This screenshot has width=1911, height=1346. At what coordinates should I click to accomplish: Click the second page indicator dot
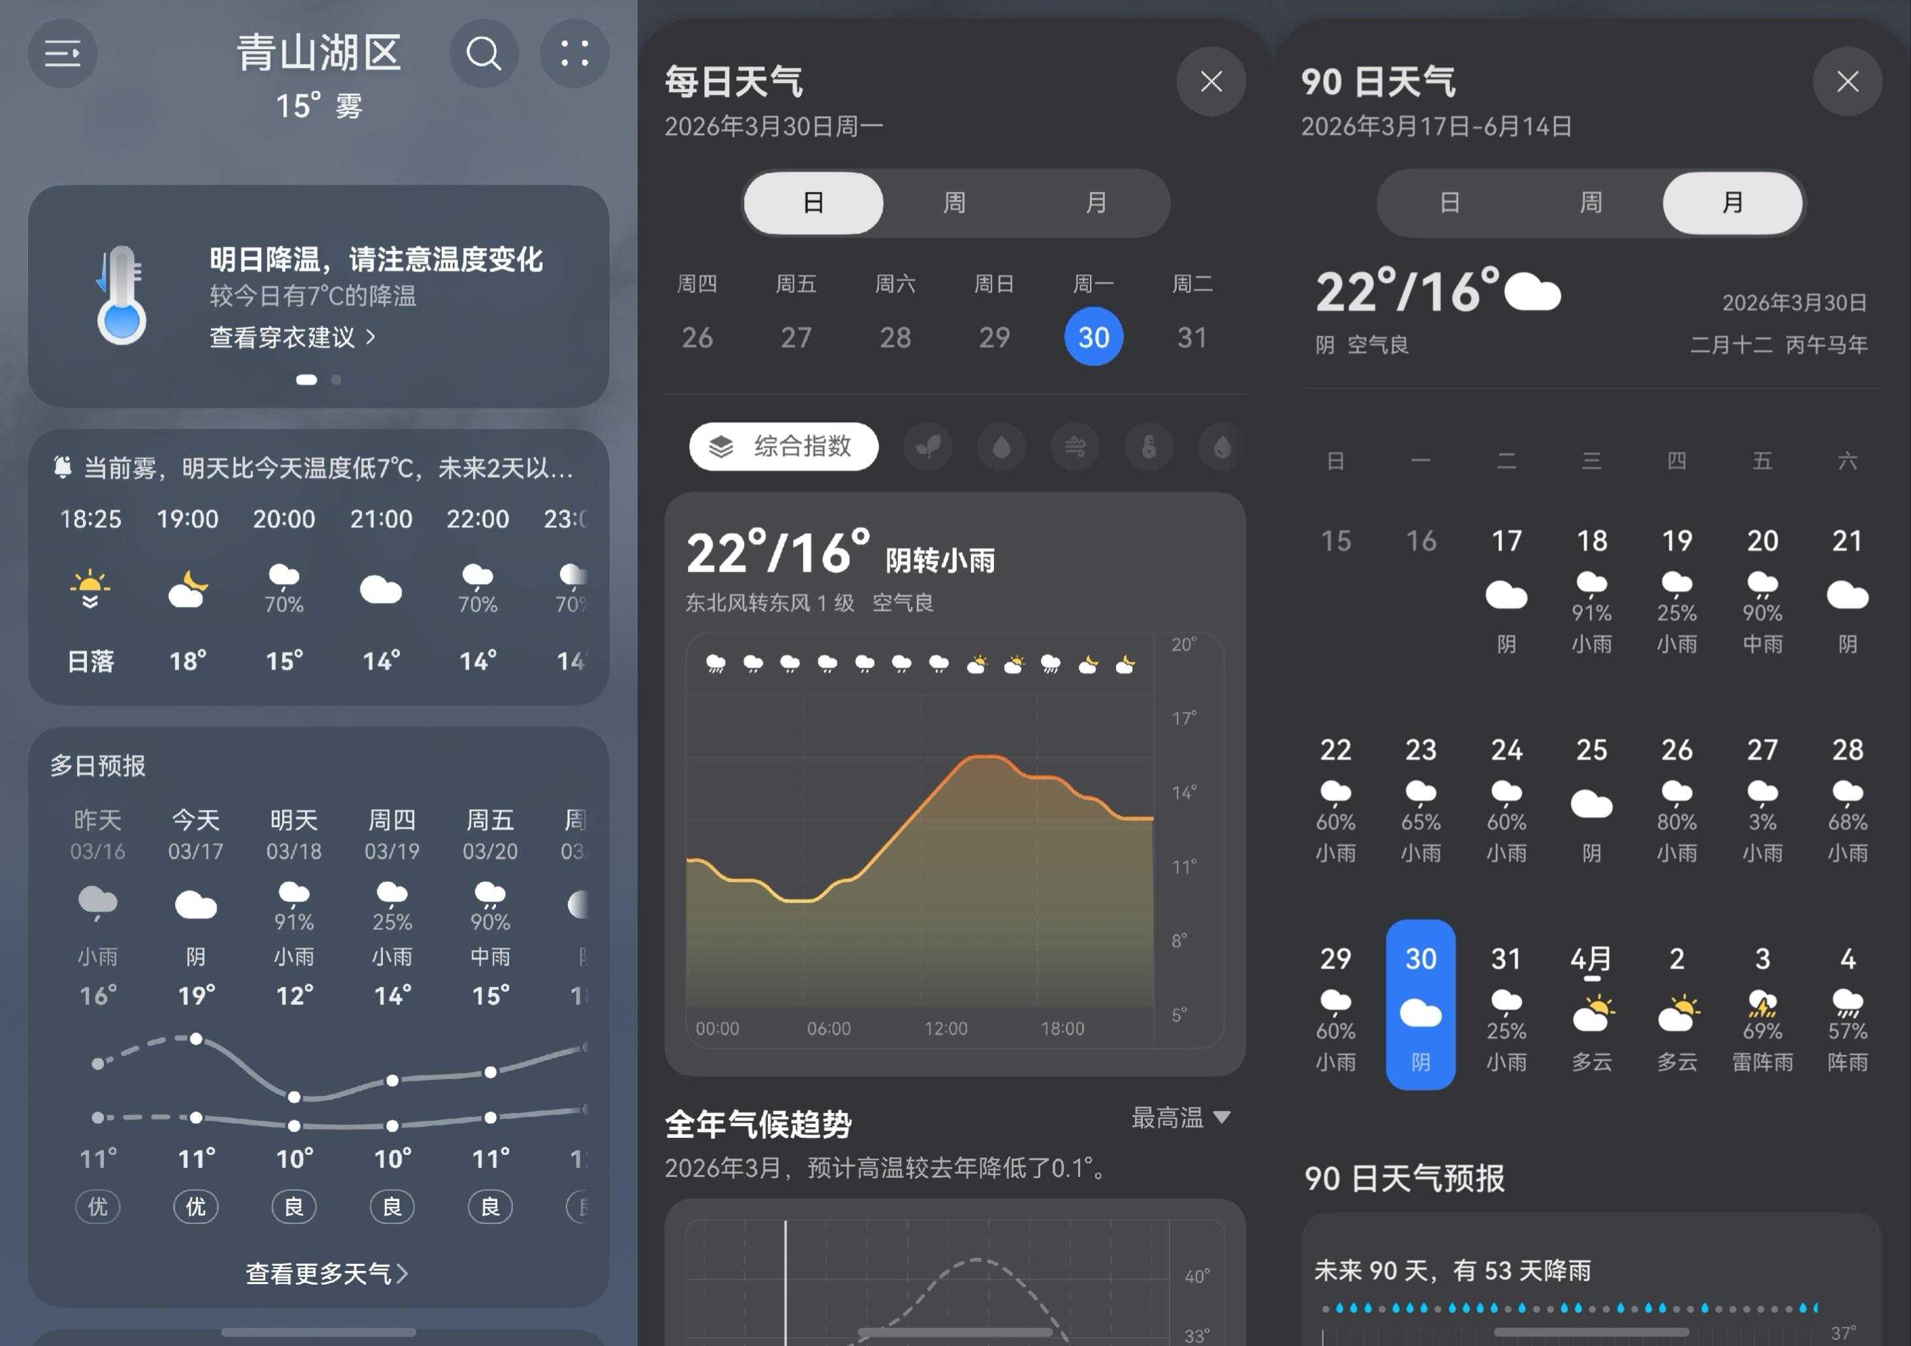tap(336, 380)
